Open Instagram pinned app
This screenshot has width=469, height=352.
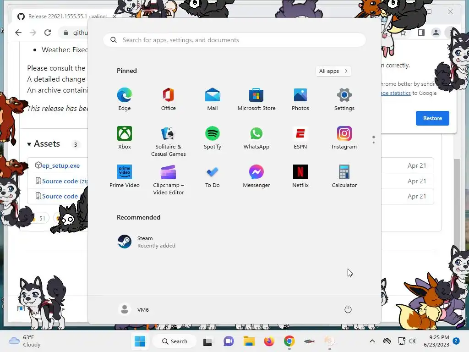click(344, 137)
